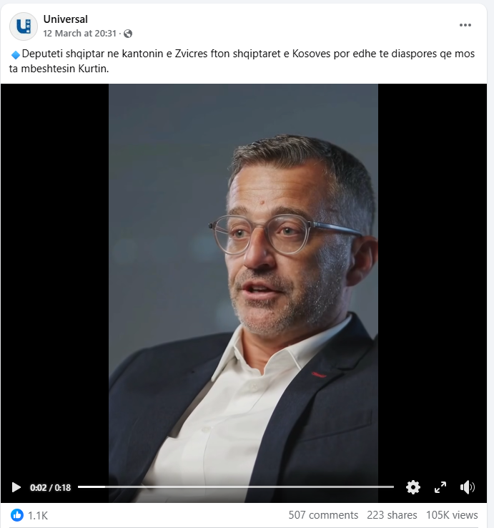The width and height of the screenshot is (494, 528).
Task: Click the globe public audience icon
Action: pos(128,34)
